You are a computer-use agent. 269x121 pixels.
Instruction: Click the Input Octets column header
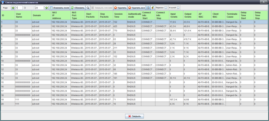click(176, 15)
